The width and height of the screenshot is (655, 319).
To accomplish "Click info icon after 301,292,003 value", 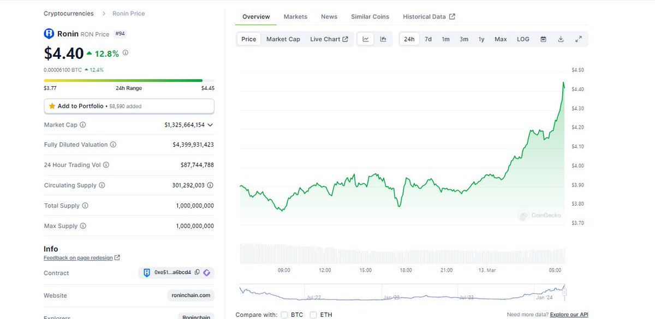I will [210, 185].
